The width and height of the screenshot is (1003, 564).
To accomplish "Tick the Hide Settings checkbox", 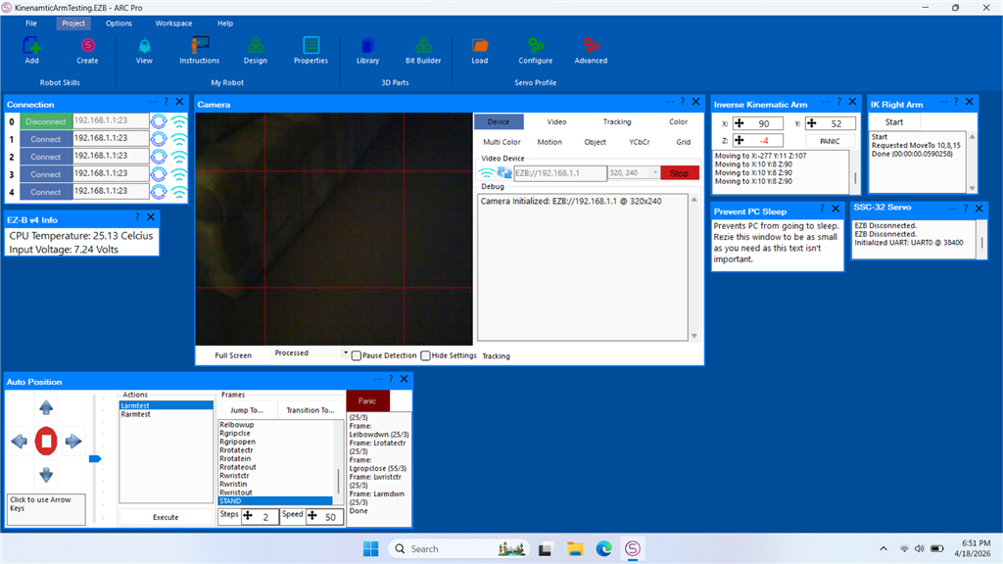I will [426, 355].
